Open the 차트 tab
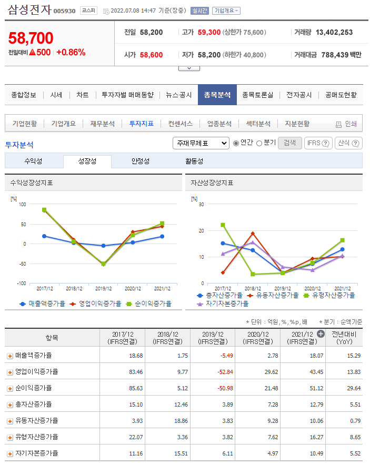370x465 pixels. coord(82,95)
